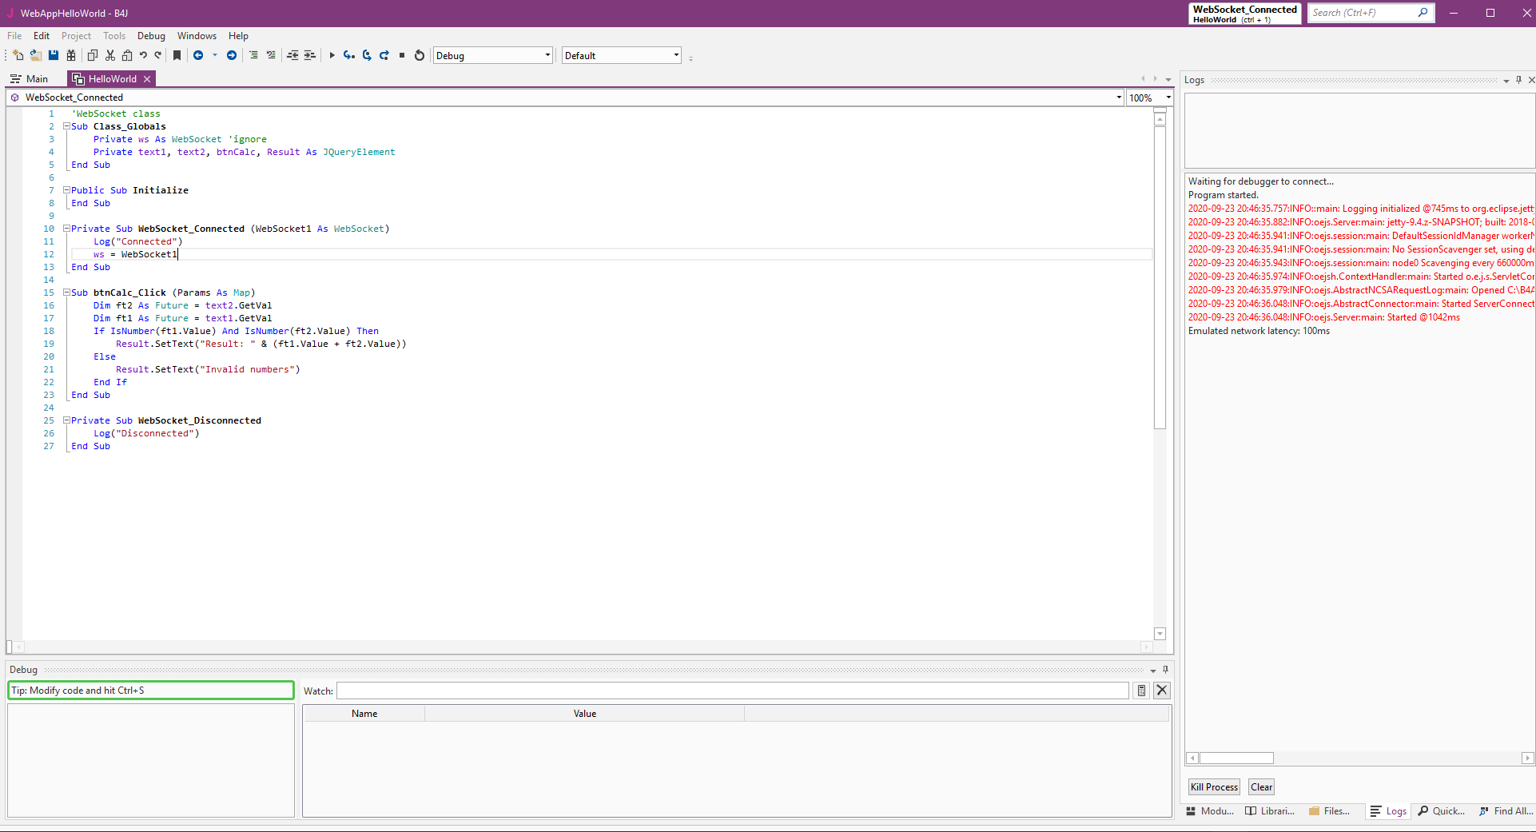
Task: Switch to the Main code tab
Action: coord(30,79)
